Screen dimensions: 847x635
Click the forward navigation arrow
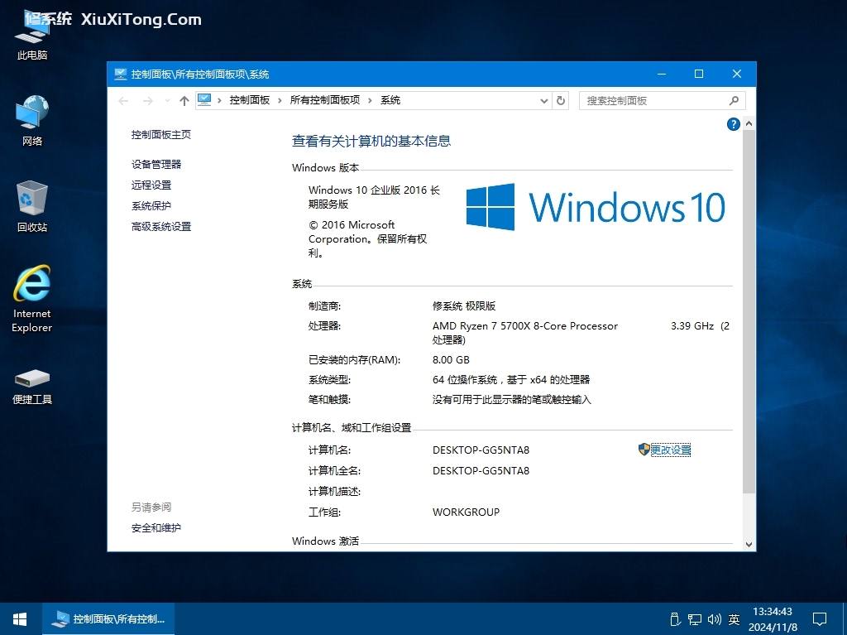tap(147, 101)
